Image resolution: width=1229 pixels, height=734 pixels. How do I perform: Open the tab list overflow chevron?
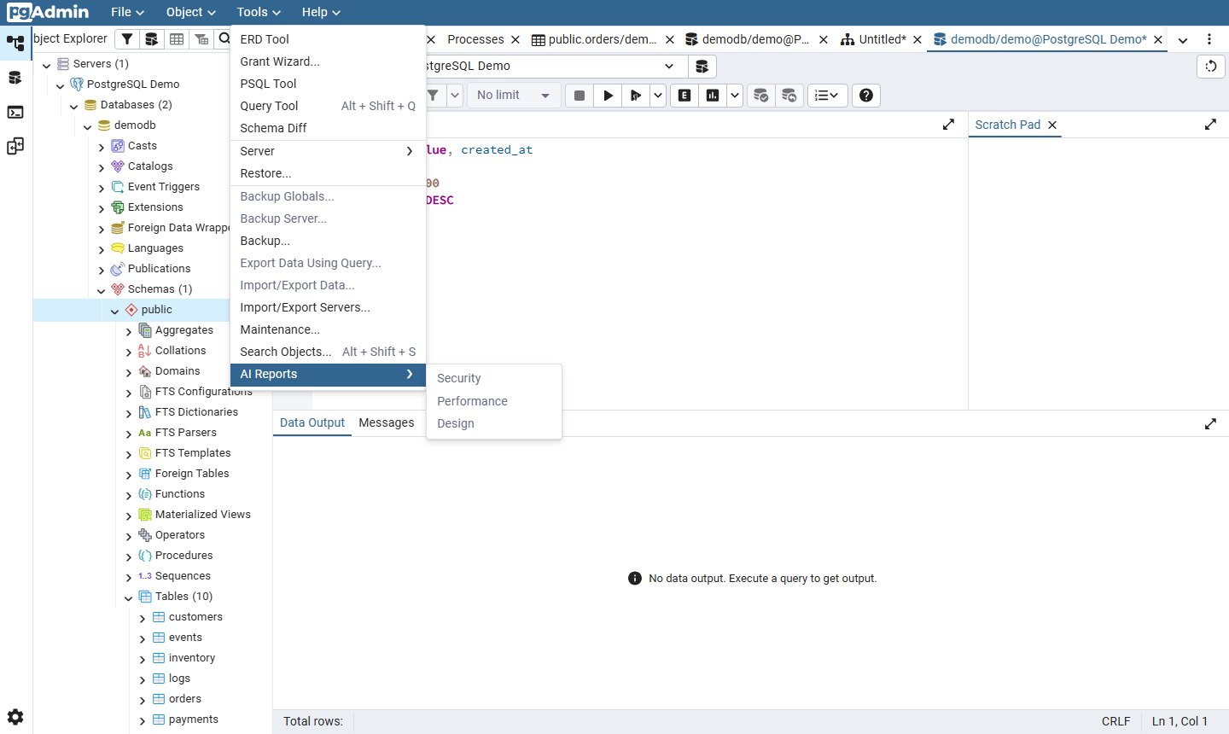click(x=1183, y=40)
